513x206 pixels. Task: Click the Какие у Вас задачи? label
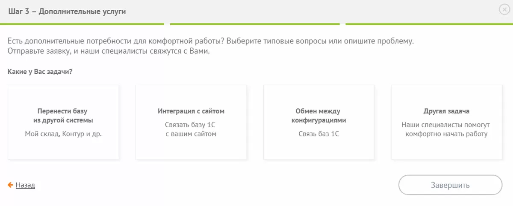click(40, 71)
